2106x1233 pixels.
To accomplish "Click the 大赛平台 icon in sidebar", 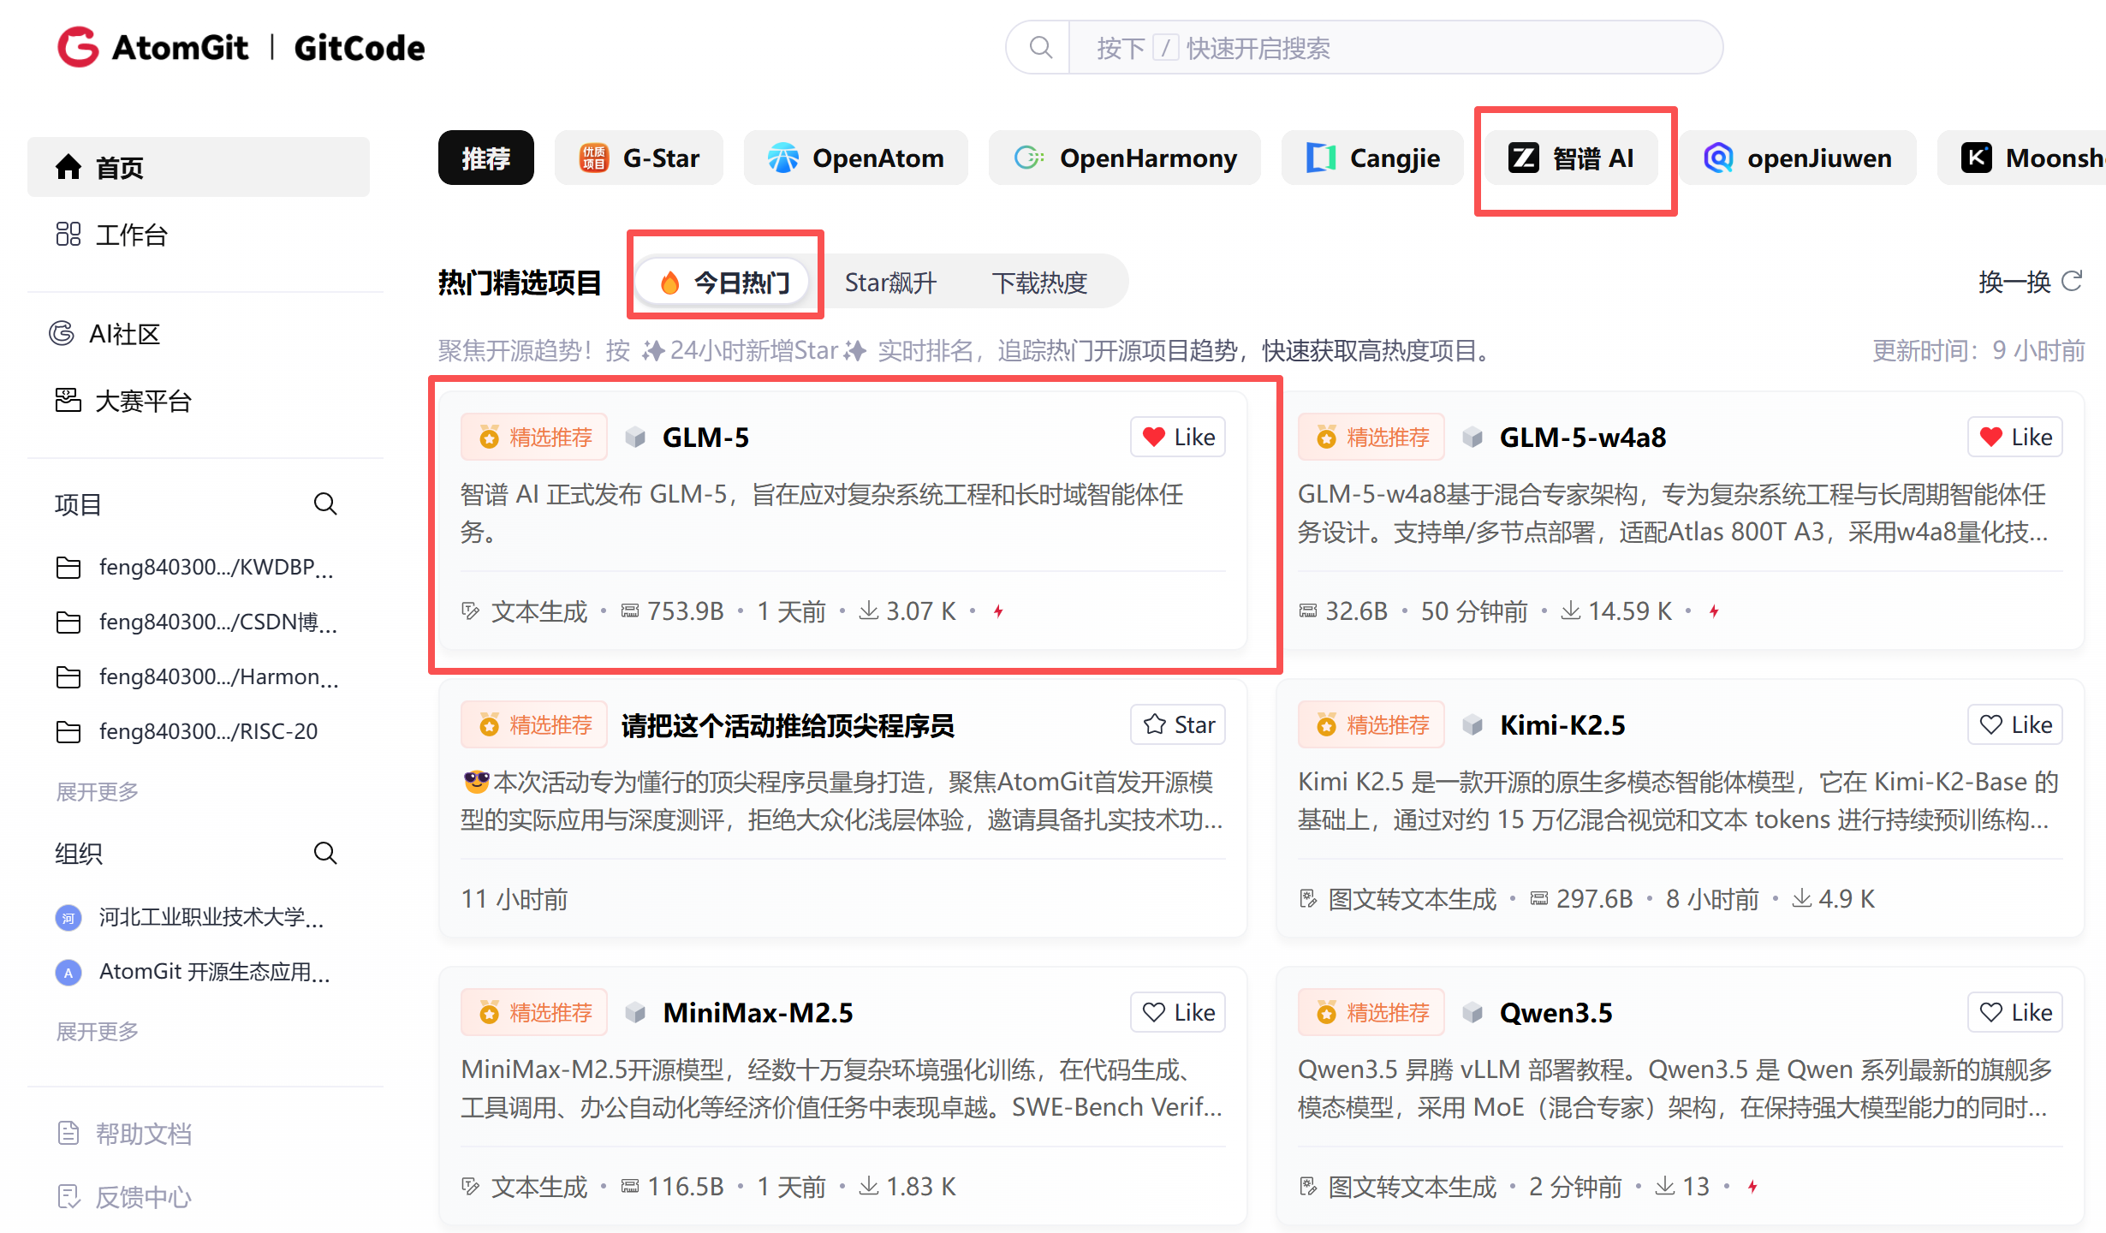I will click(68, 400).
